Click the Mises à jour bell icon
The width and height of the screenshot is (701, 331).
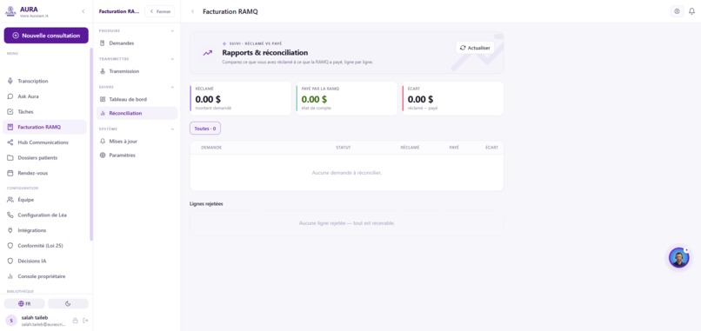click(103, 141)
